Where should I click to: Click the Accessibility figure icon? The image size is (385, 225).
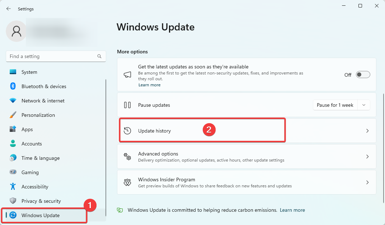point(13,187)
